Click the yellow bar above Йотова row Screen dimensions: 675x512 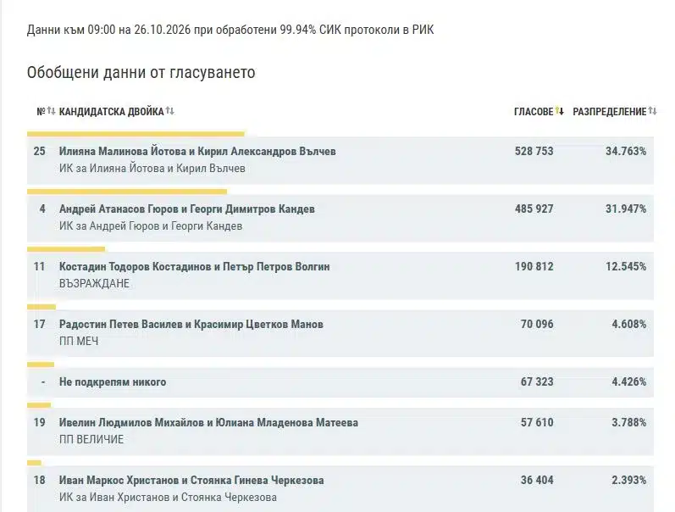tap(136, 134)
